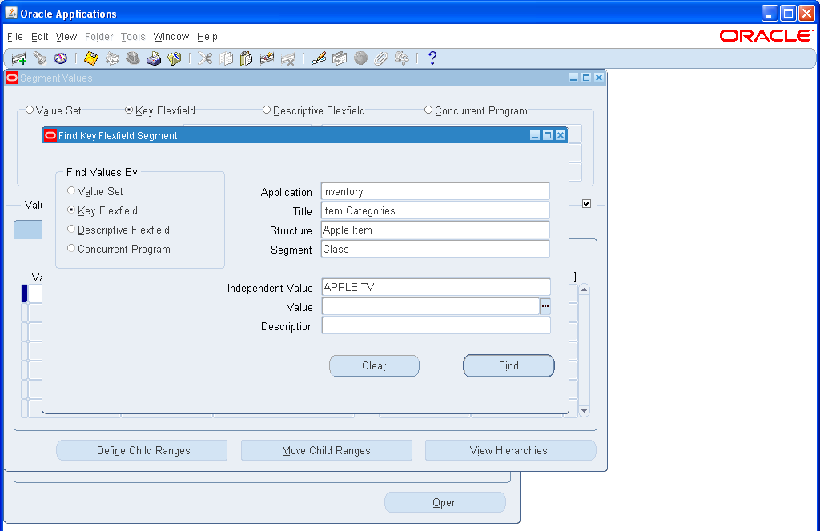Select the Concurrent Program radio button

click(x=70, y=249)
